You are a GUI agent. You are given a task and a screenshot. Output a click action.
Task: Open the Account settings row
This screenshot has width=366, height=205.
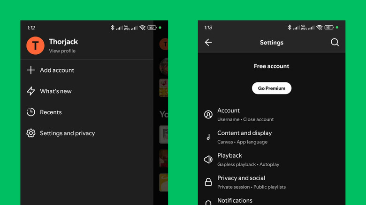pyautogui.click(x=272, y=115)
